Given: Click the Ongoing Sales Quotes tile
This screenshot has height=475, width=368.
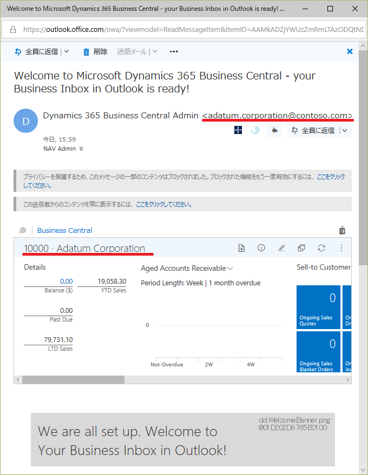Looking at the screenshot, I should [318, 307].
